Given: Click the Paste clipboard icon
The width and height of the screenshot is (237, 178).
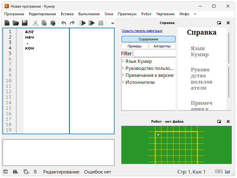Looking at the screenshot, I should coord(53,23).
